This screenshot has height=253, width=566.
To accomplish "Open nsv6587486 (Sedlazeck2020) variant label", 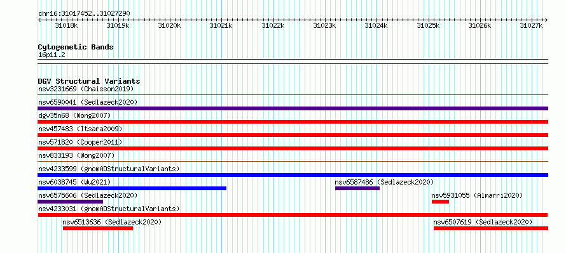I will [384, 182].
